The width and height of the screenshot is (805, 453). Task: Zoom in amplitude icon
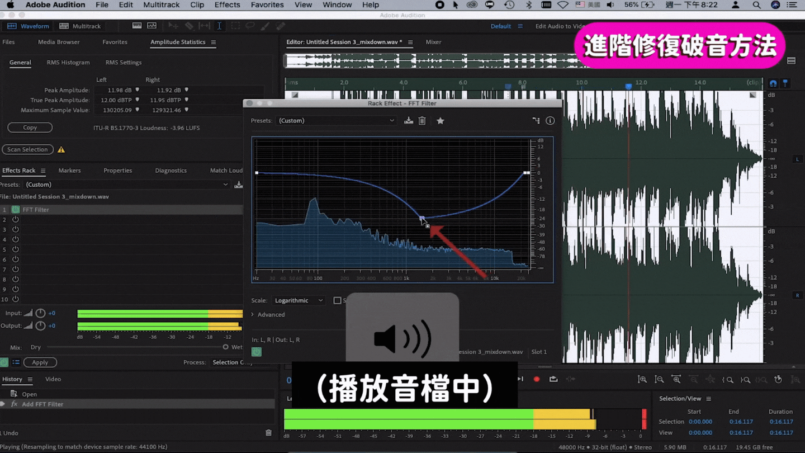[642, 379]
